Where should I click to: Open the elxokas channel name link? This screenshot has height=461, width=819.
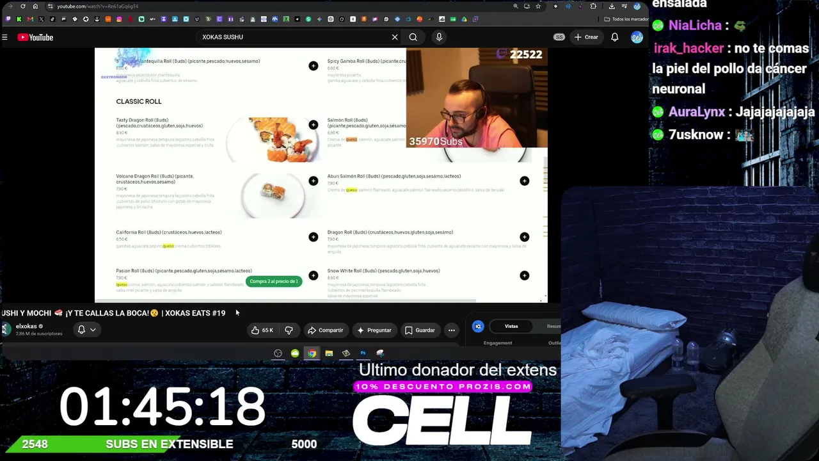(26, 326)
